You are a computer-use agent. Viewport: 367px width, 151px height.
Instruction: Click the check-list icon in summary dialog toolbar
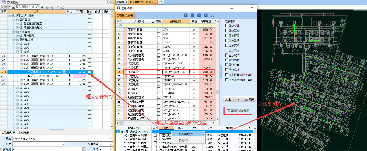tap(212, 15)
